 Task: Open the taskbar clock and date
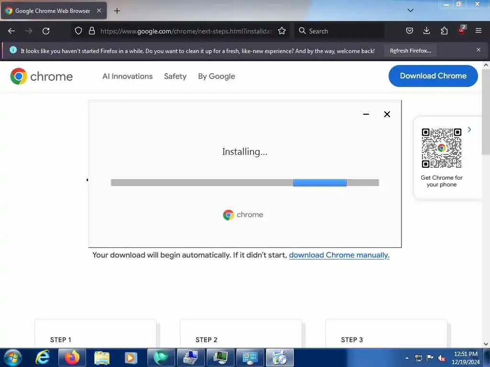(466, 358)
